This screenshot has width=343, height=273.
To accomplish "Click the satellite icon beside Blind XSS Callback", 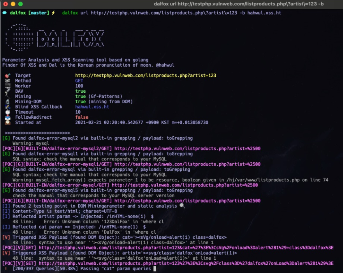I will click(x=7, y=107).
